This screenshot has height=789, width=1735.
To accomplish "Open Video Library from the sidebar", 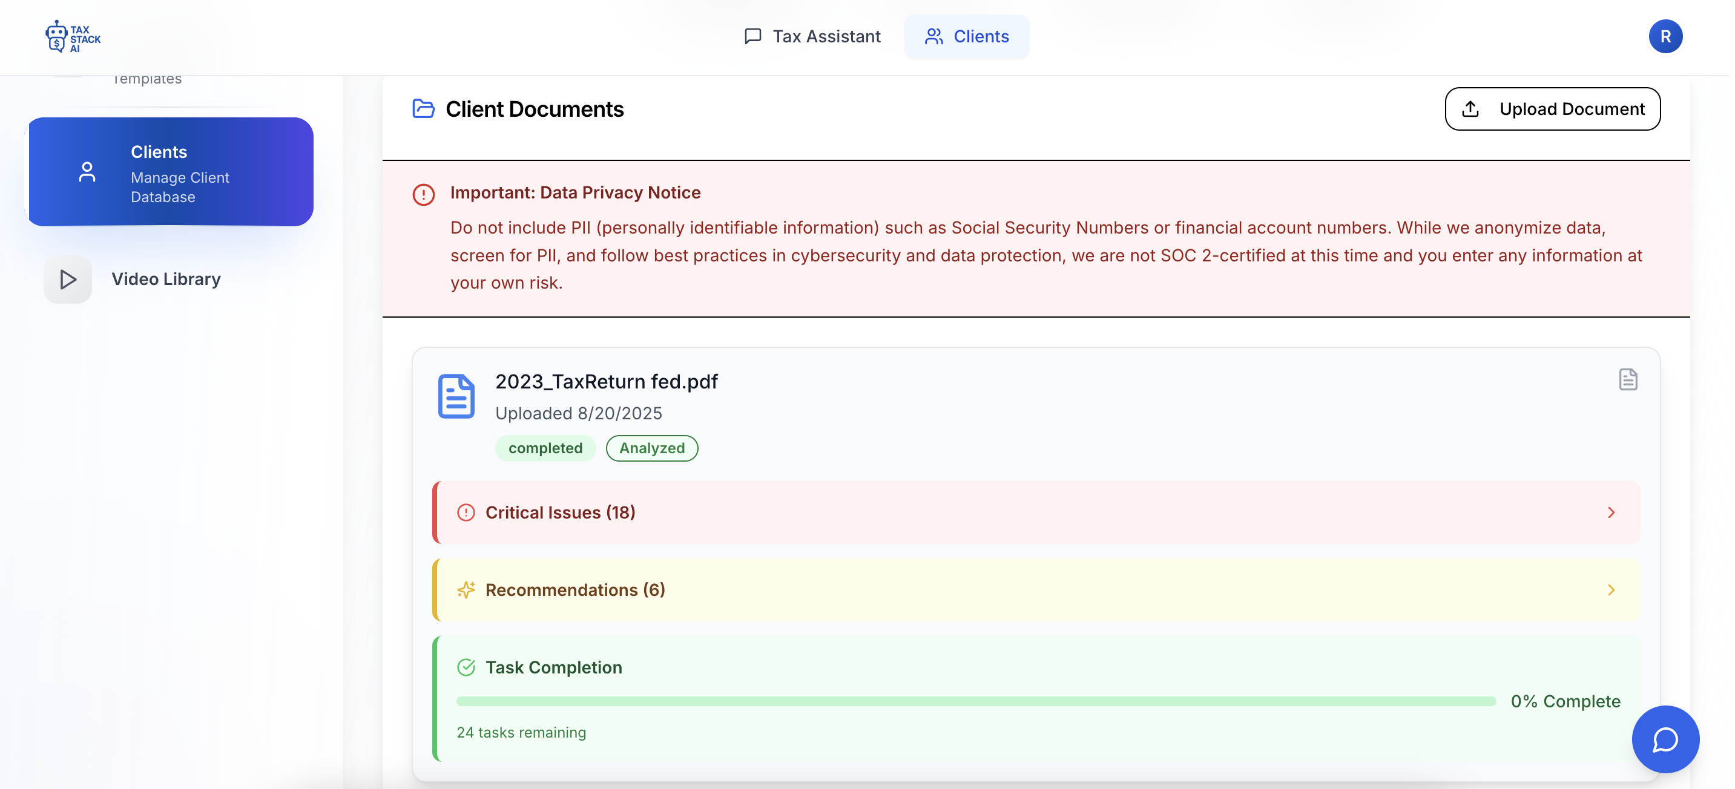I will tap(166, 279).
